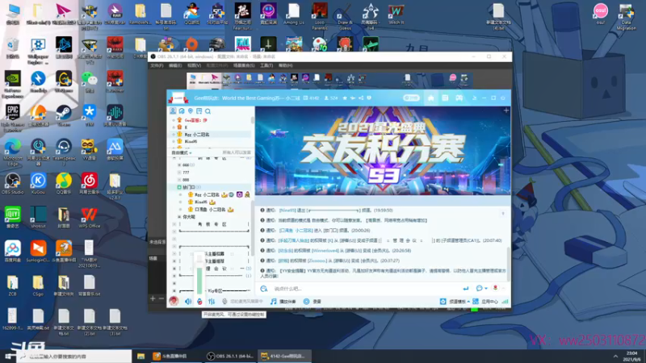Select the user list icon in YY sidebar
This screenshot has height=363, width=646.
pyautogui.click(x=173, y=111)
